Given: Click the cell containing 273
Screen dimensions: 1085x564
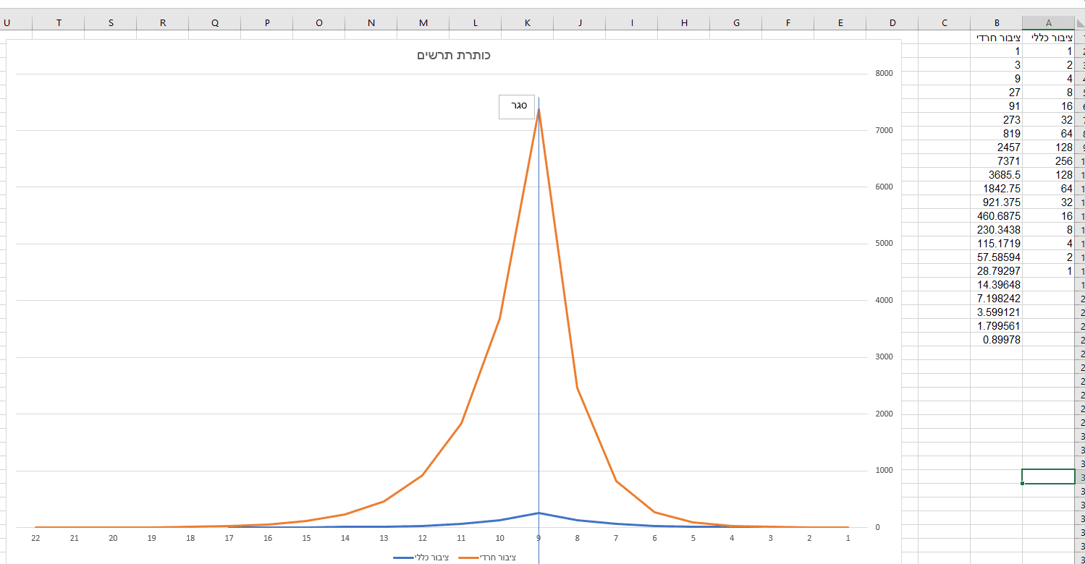Looking at the screenshot, I should (x=997, y=120).
